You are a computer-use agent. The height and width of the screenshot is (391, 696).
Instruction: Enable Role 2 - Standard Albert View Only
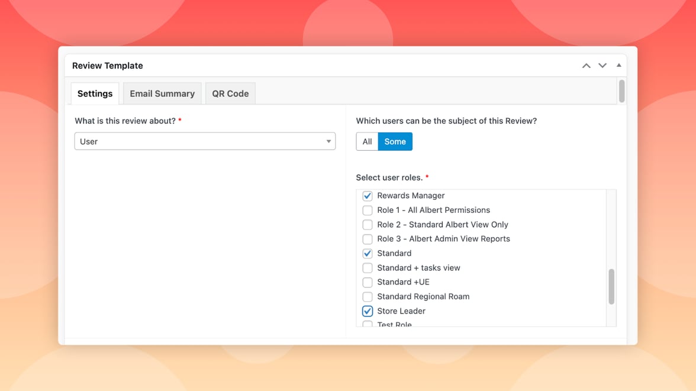pyautogui.click(x=368, y=225)
